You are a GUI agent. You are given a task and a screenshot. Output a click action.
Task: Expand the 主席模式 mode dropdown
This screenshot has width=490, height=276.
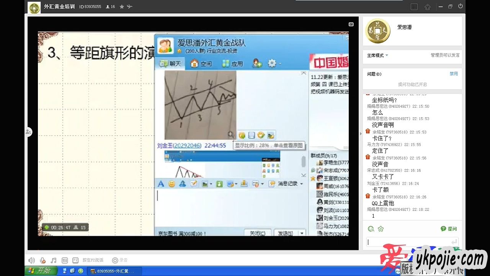pos(377,55)
